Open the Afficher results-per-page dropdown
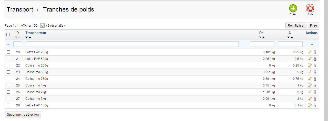The height and width of the screenshot is (121, 328). pos(39,26)
